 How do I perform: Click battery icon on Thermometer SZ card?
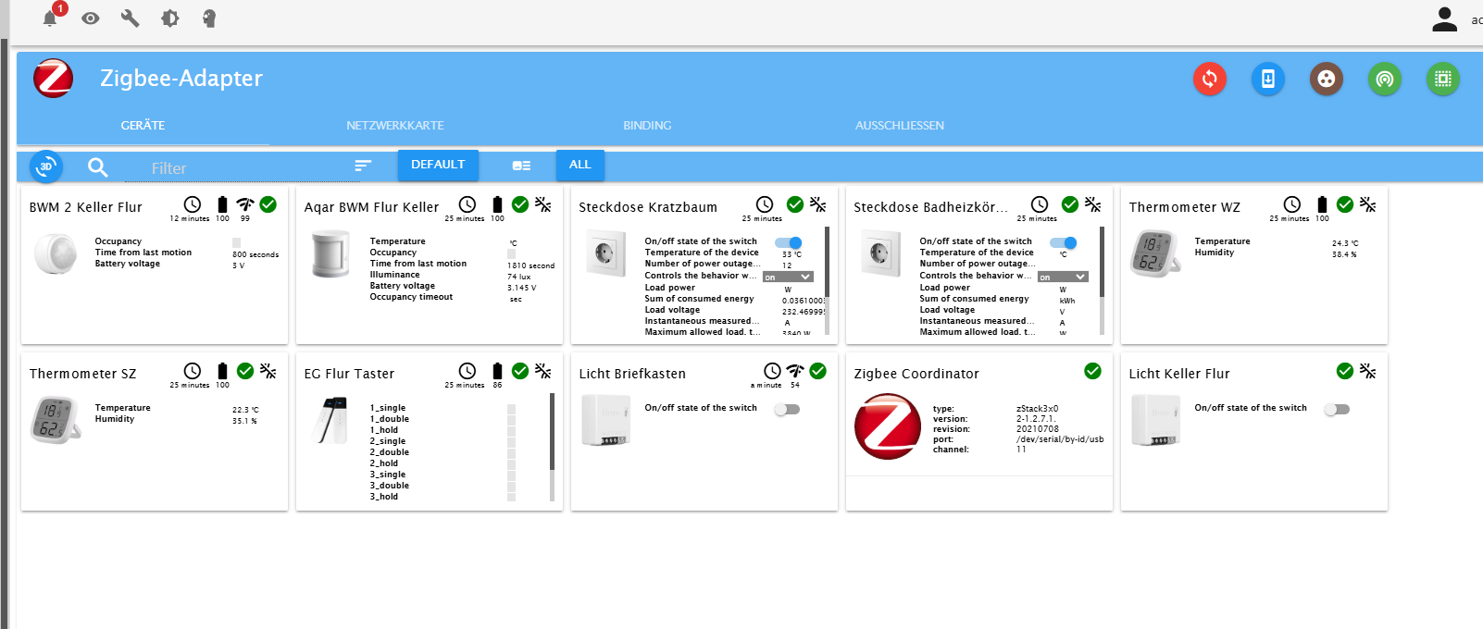click(222, 371)
